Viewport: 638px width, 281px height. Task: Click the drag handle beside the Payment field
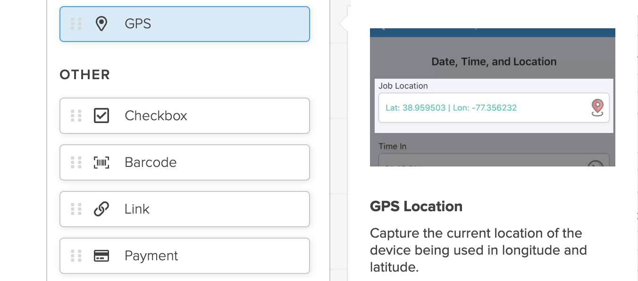[x=76, y=256]
